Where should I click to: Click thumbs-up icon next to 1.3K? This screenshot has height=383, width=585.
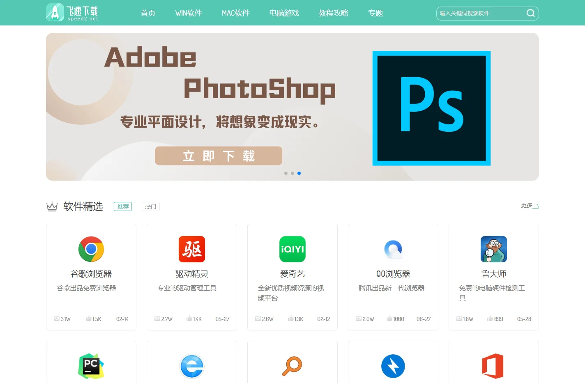click(x=291, y=319)
